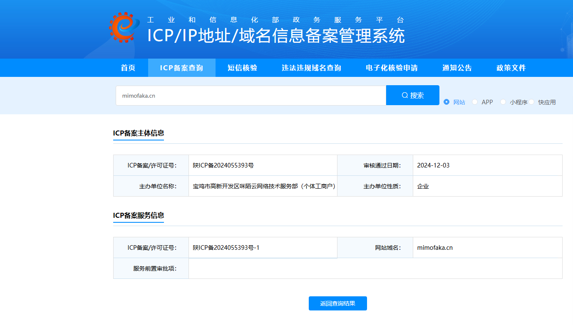This screenshot has height=325, width=573.
Task: Click the mimofaka.cn website domain table cell
Action: pyautogui.click(x=487, y=248)
